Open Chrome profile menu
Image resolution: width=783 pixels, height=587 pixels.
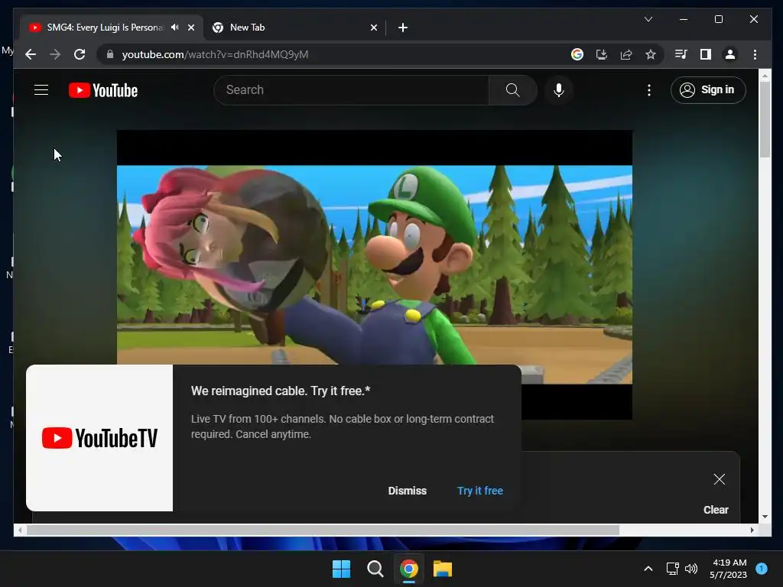[730, 54]
